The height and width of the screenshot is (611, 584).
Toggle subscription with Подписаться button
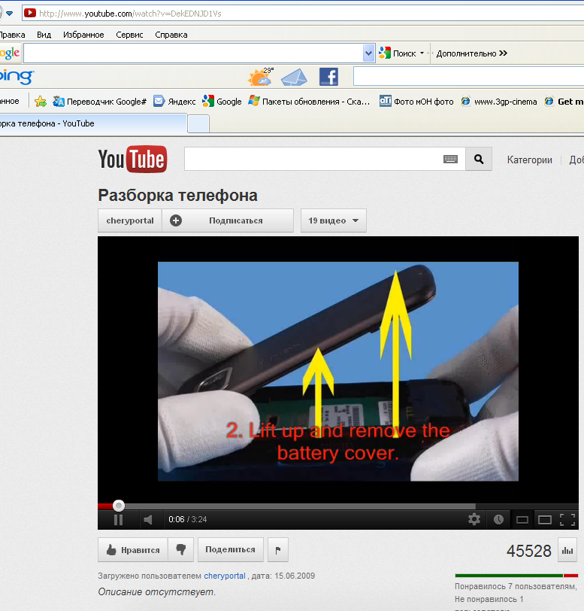[x=228, y=220]
